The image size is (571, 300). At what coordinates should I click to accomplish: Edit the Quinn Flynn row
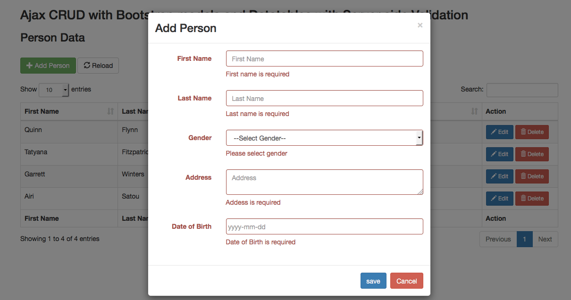pyautogui.click(x=500, y=132)
